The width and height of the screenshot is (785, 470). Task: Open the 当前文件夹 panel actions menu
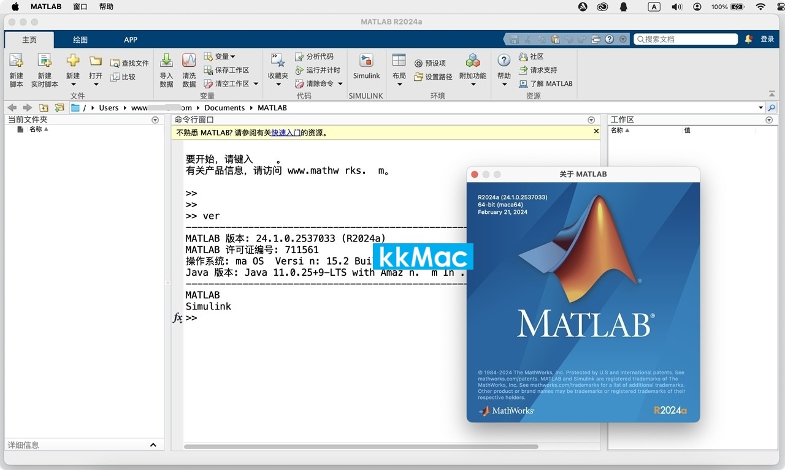155,120
